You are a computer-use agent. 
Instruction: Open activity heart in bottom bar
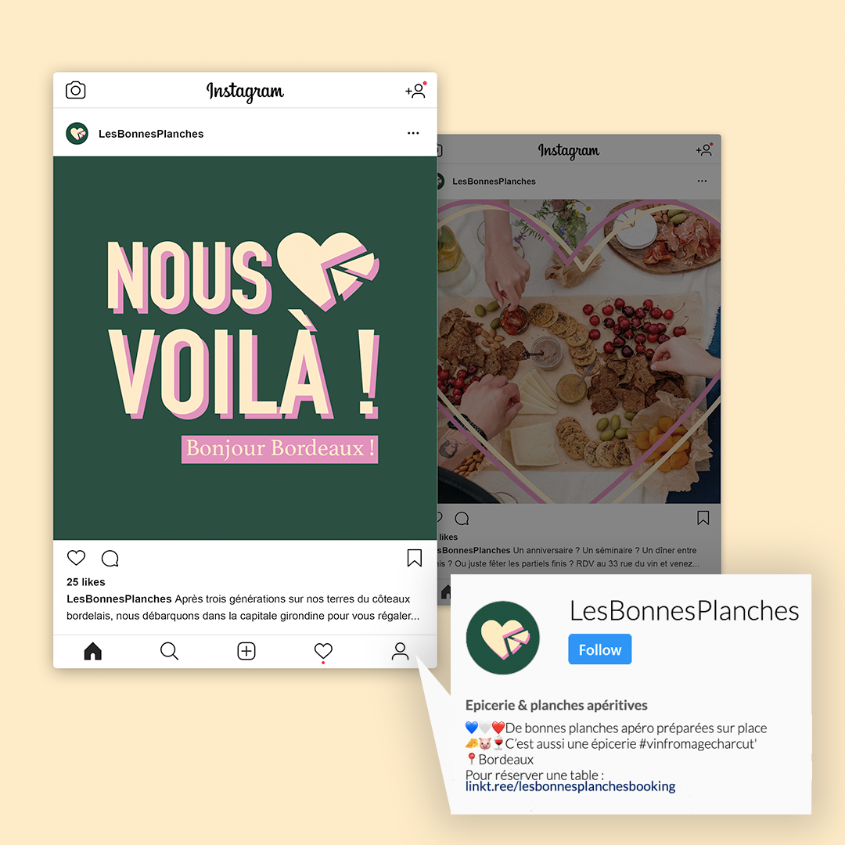(x=323, y=652)
